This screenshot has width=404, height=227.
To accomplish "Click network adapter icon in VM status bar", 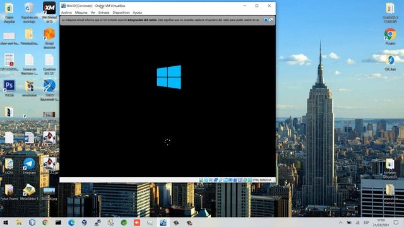I will click(x=216, y=180).
